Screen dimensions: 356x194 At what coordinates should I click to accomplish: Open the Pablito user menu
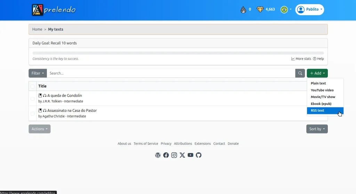tap(309, 10)
